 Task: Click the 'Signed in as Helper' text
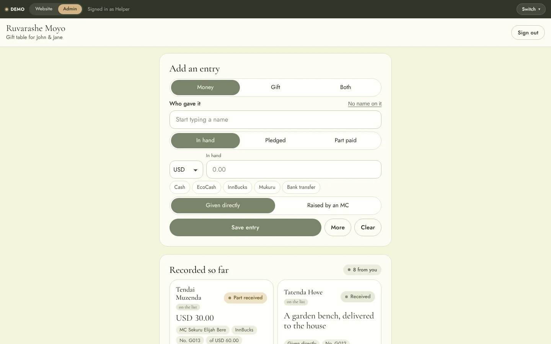(109, 9)
